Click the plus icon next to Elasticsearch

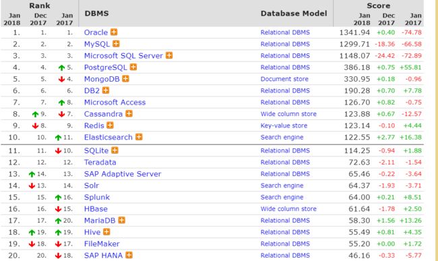click(x=139, y=137)
